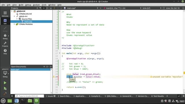Start debugging with the Run-Debug button
Viewport: 185px width, 104px height.
[x=5, y=88]
